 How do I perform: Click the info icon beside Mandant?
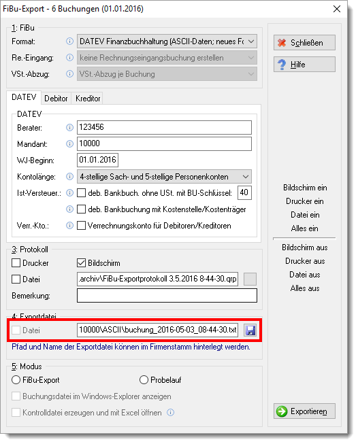69,144
